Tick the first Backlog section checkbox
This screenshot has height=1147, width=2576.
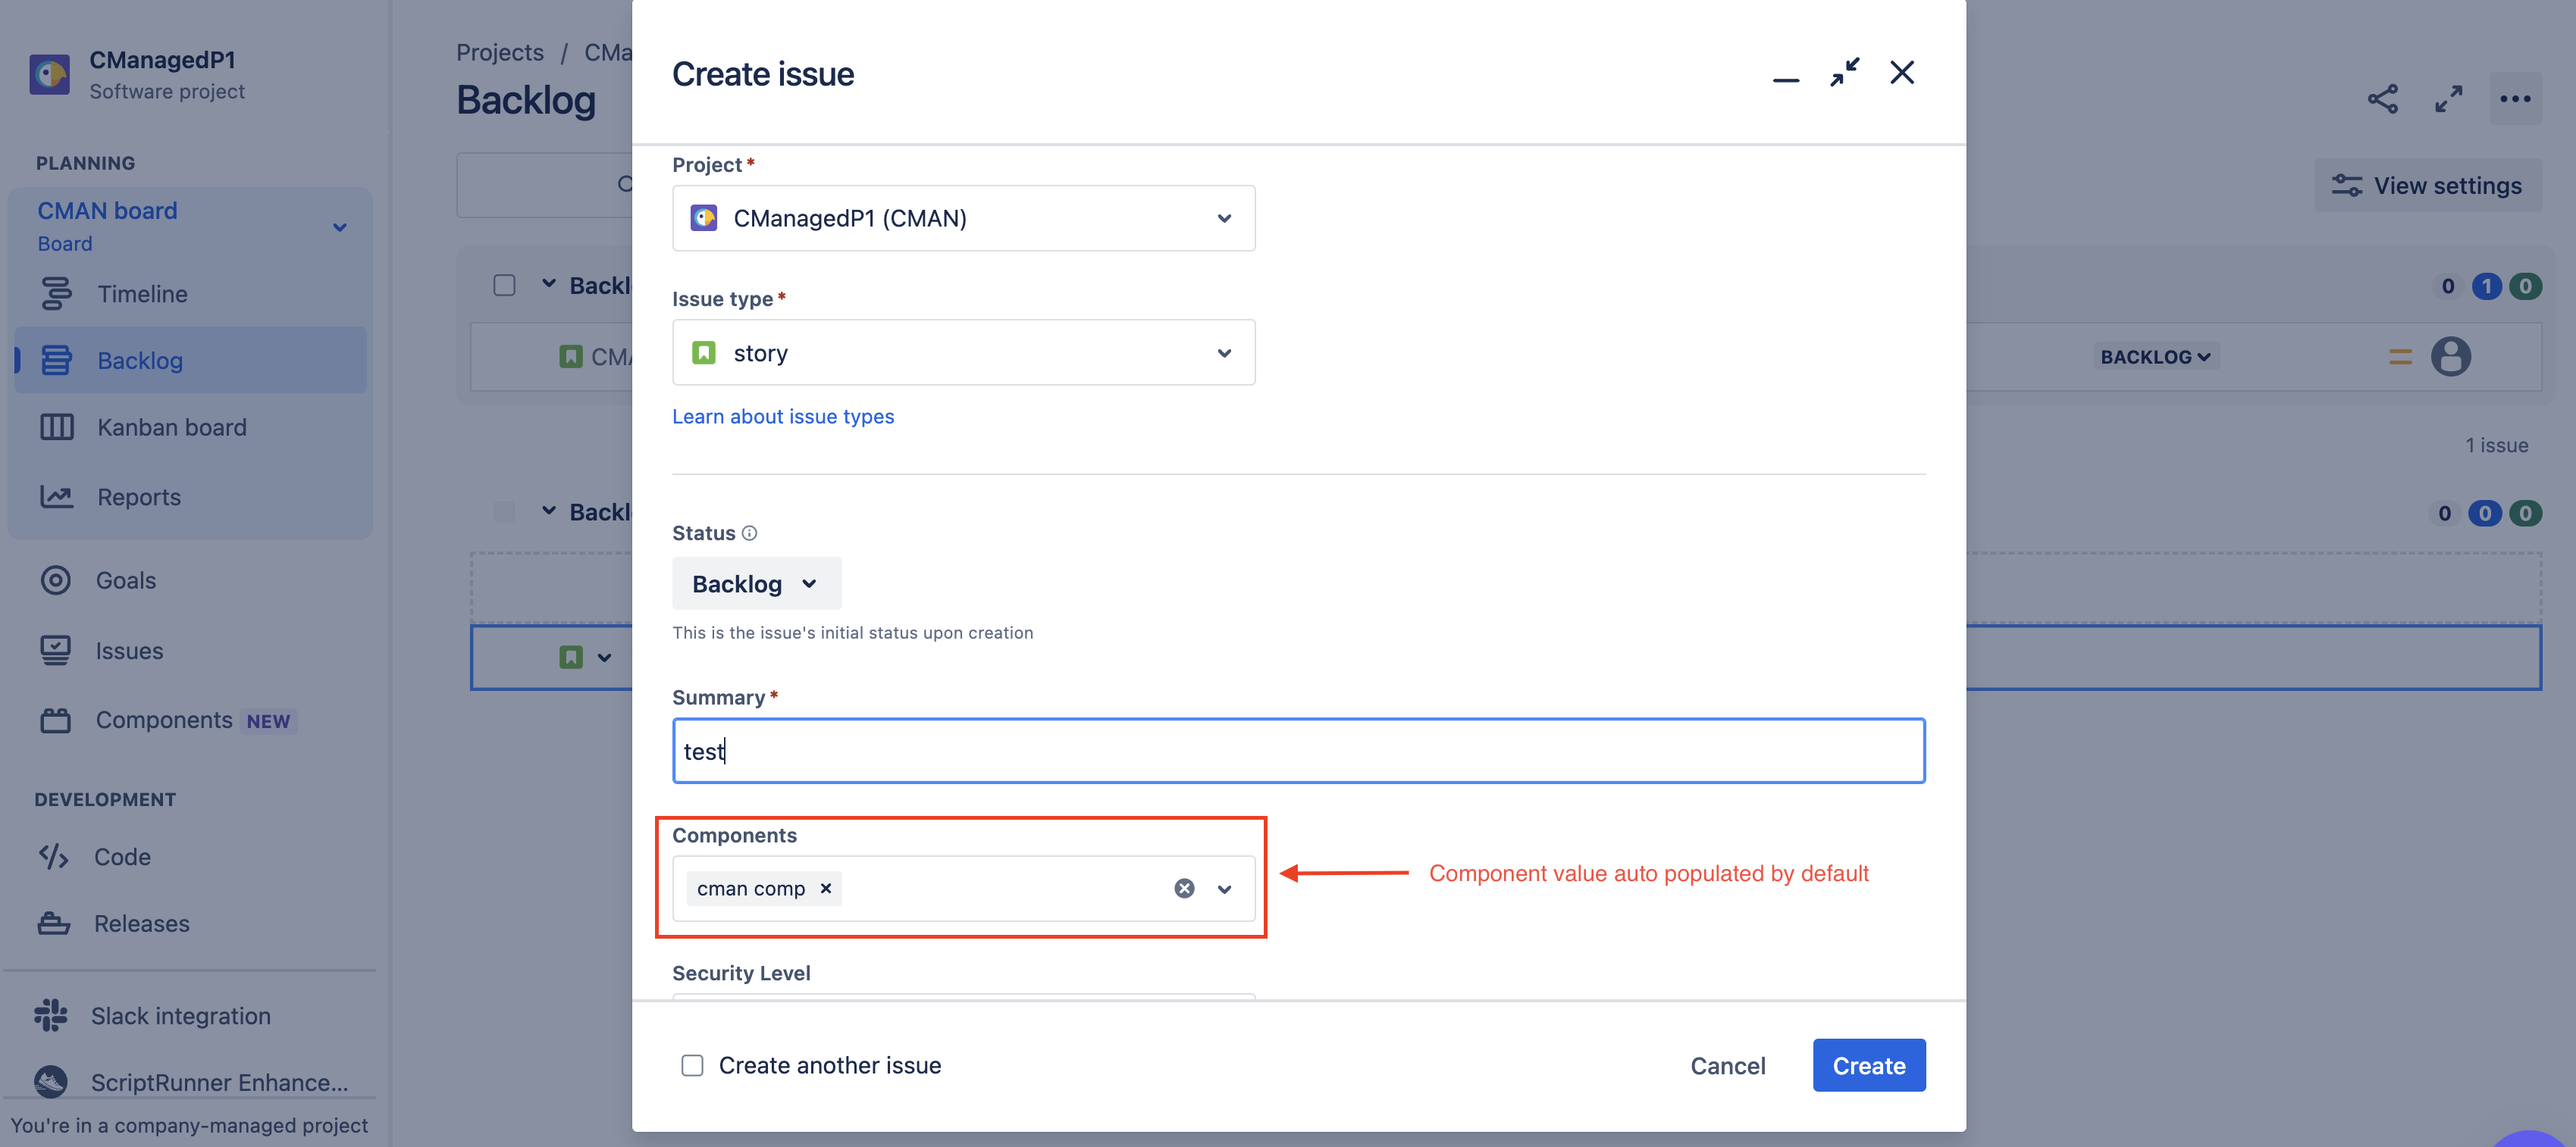pyautogui.click(x=505, y=286)
